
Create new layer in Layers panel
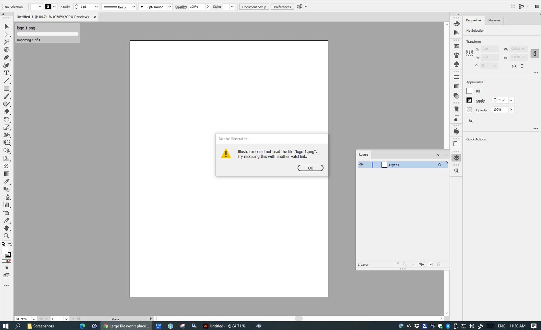point(430,264)
